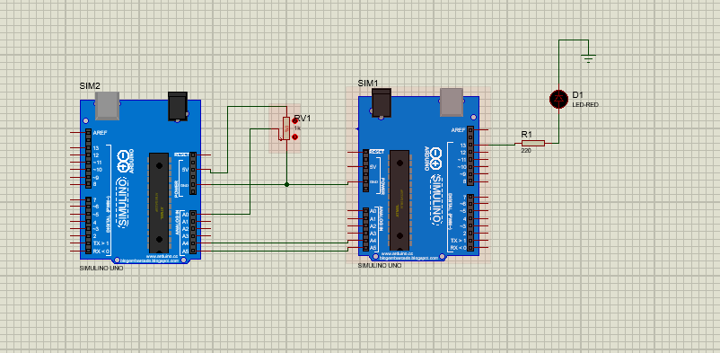Click the SIM1 component label

click(368, 83)
